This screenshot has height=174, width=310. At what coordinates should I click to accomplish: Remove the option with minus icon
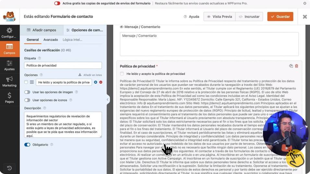(x=101, y=82)
